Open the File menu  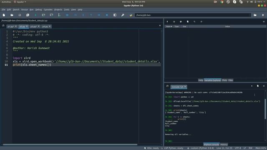point(3,10)
